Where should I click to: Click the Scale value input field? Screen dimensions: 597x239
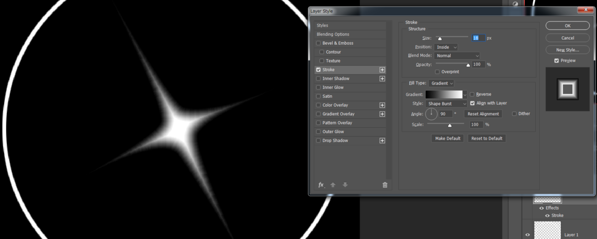(477, 125)
